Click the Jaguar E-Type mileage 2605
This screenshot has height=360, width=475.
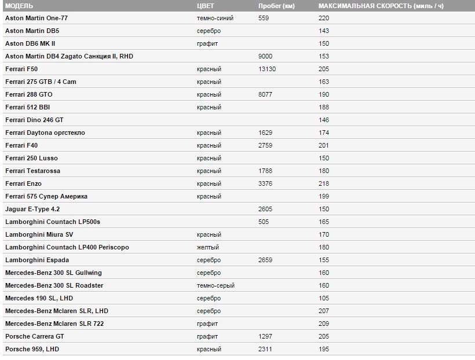(x=265, y=209)
